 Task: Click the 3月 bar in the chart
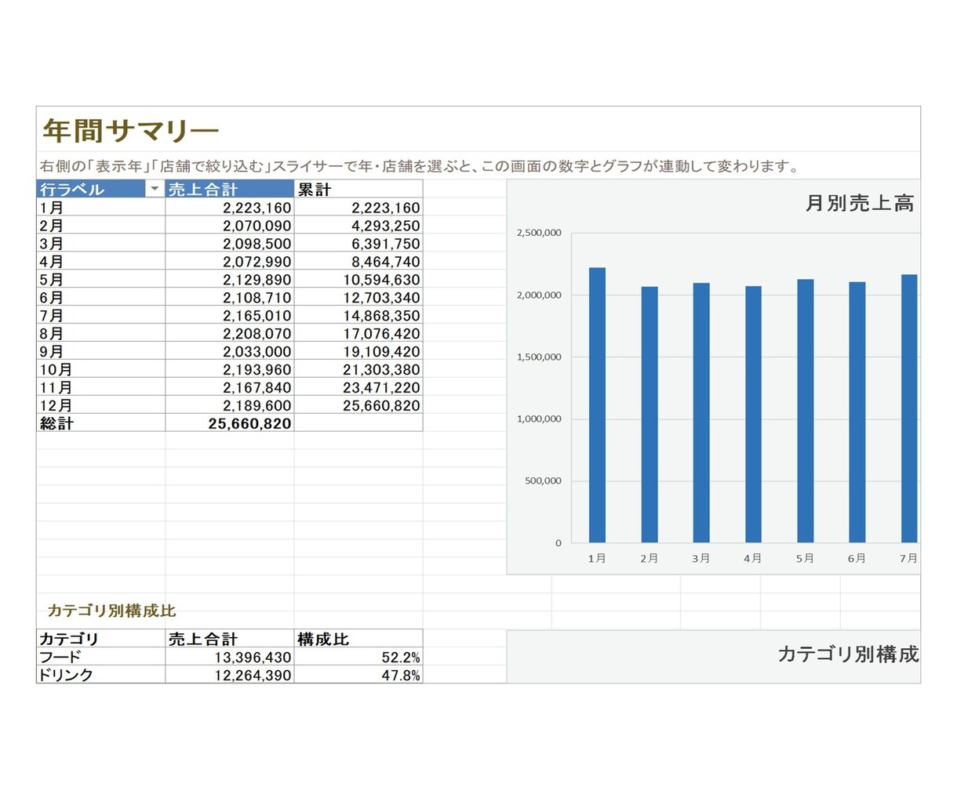(701, 413)
